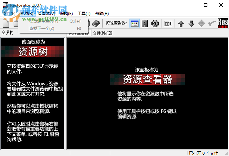
Task: Open the 查看器(V) menu
Action: (47, 14)
